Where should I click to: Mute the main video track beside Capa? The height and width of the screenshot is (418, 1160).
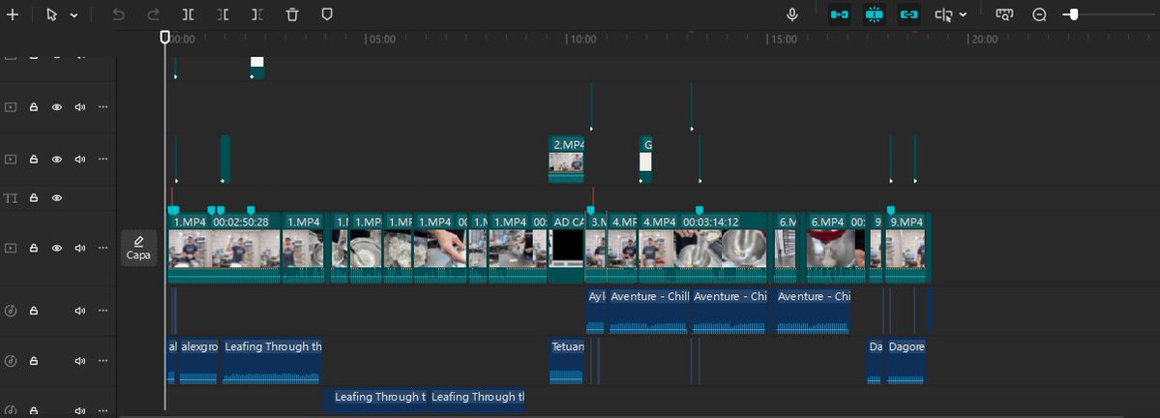80,248
